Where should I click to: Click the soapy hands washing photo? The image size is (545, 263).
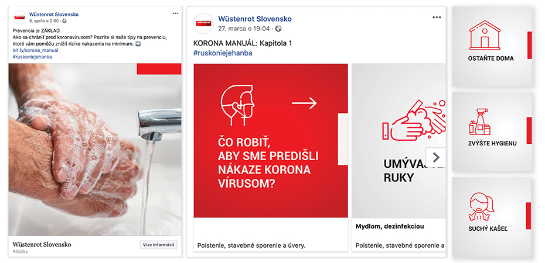[x=95, y=150]
